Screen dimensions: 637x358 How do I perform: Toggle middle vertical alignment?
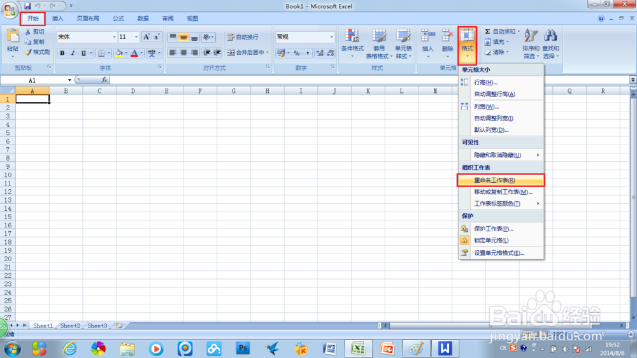point(183,38)
